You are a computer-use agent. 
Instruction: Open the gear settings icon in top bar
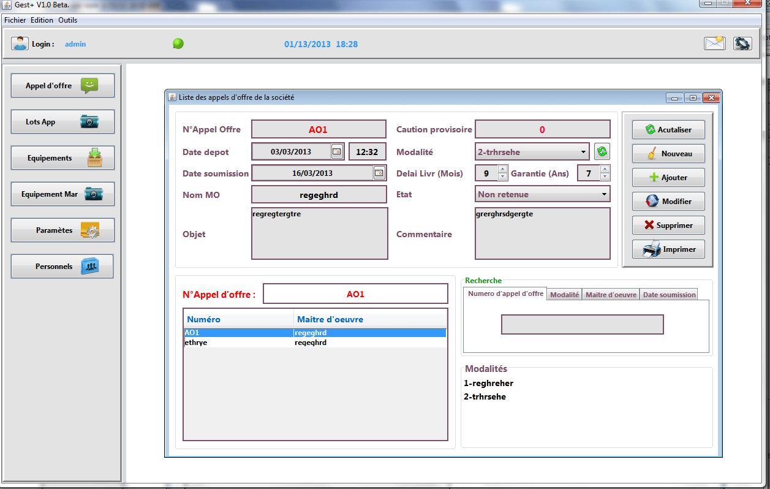click(742, 44)
